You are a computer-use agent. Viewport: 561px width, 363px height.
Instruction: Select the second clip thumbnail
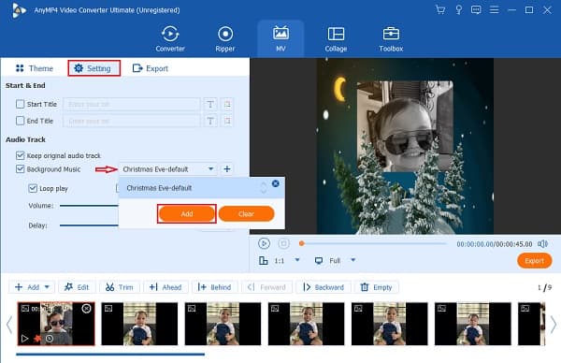[139, 324]
